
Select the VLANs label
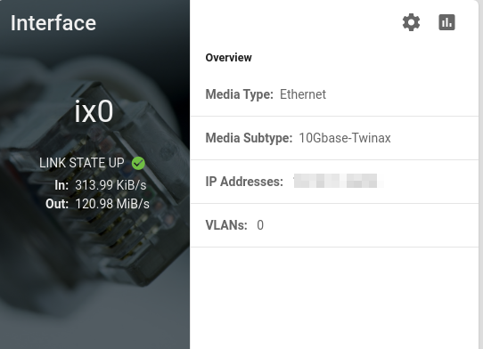pyautogui.click(x=226, y=225)
